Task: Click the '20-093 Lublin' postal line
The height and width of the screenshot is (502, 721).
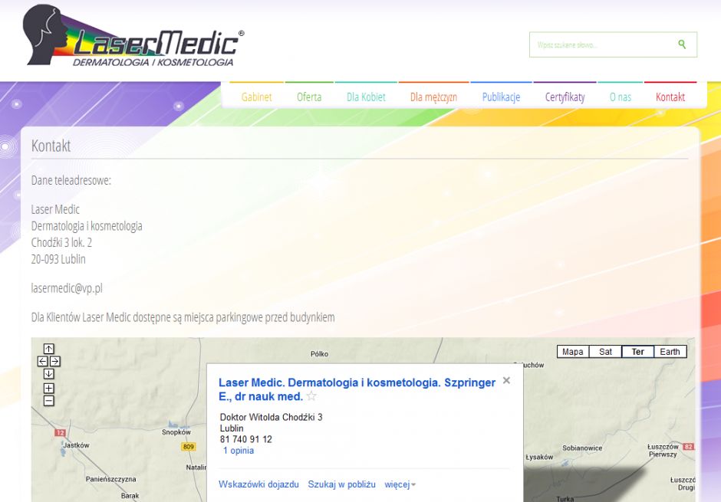Action: [x=58, y=259]
